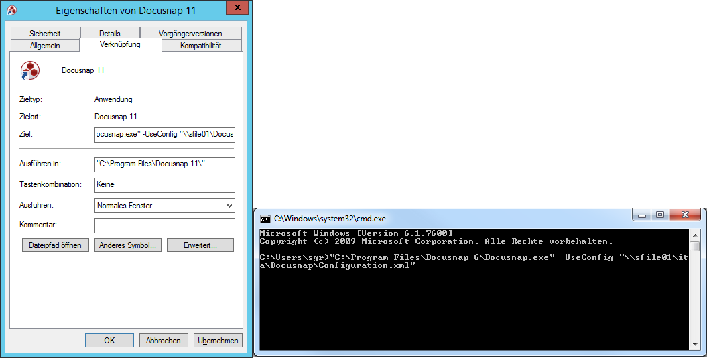
Task: Click the cmd scrollbar down arrow
Action: tap(695, 345)
